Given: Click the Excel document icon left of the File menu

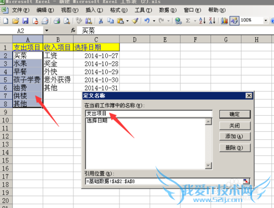Looking at the screenshot, I should pyautogui.click(x=4, y=10).
